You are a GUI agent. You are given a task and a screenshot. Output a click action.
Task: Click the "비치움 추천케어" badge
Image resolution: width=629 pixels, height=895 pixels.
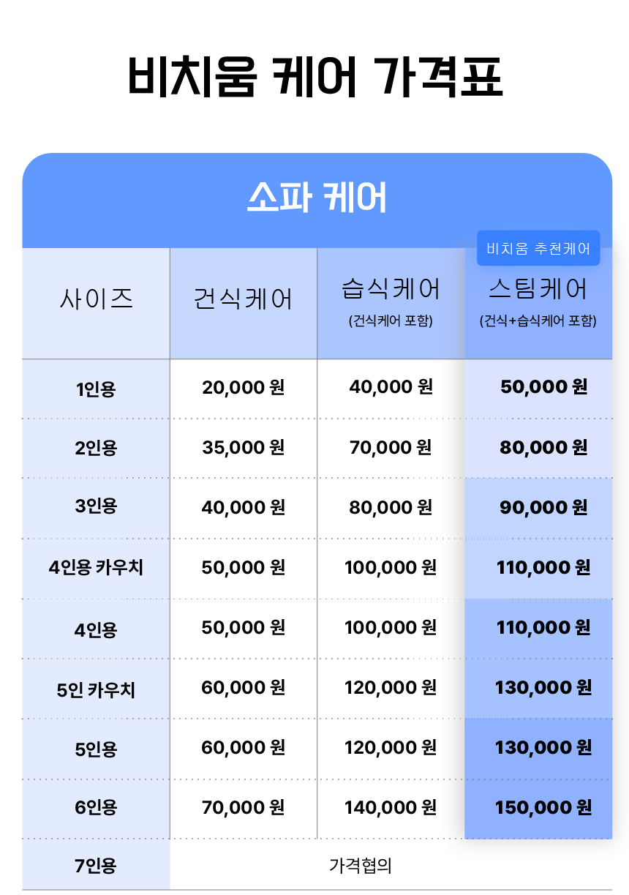pos(538,248)
